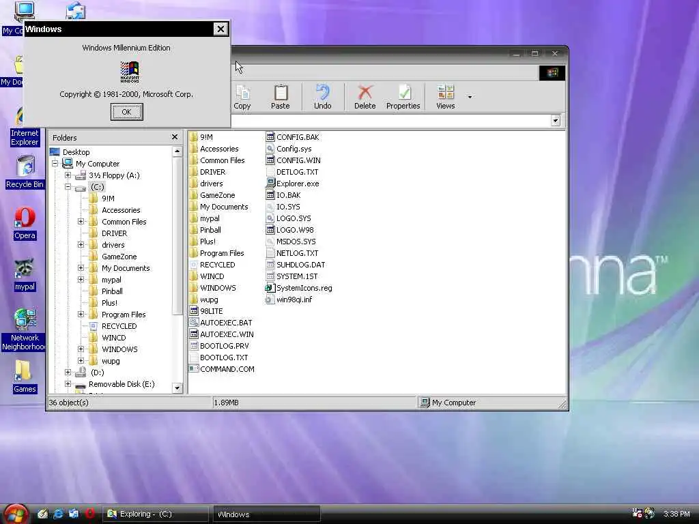699x524 pixels.
Task: Expand the drivers tree folder
Action: point(81,245)
